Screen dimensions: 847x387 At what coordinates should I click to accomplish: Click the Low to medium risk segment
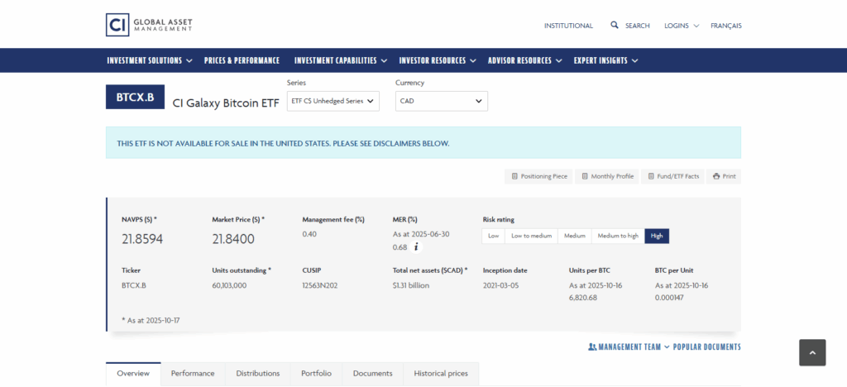(532, 236)
